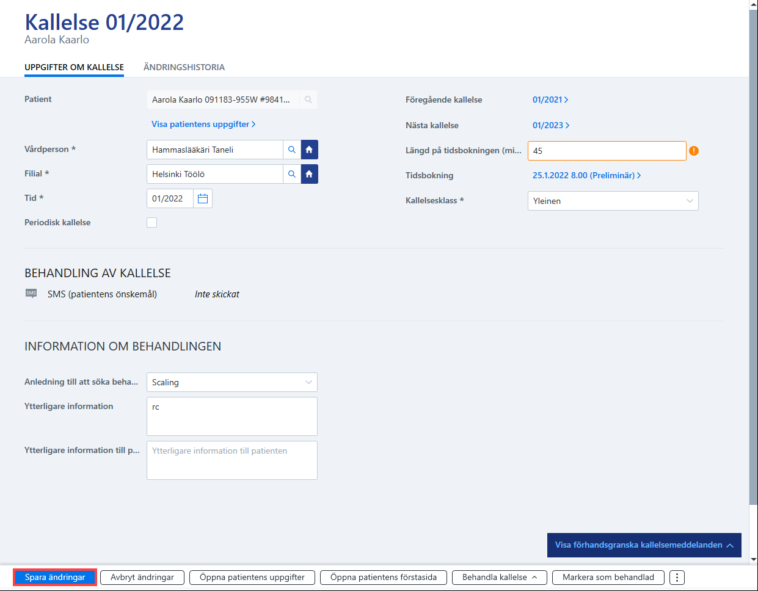Open the three-dot more options button
This screenshot has height=591, width=758.
tap(677, 578)
